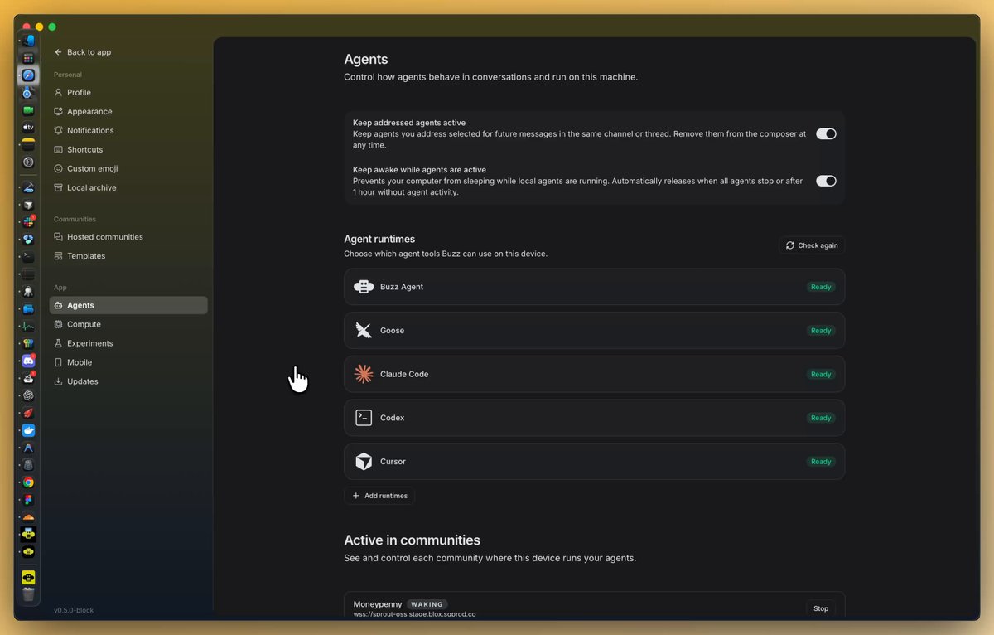The image size is (994, 635).
Task: Click the Check again button
Action: point(812,245)
